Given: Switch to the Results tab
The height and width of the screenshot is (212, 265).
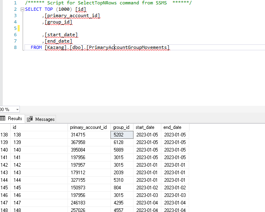Looking at the screenshot, I should coord(15,119).
